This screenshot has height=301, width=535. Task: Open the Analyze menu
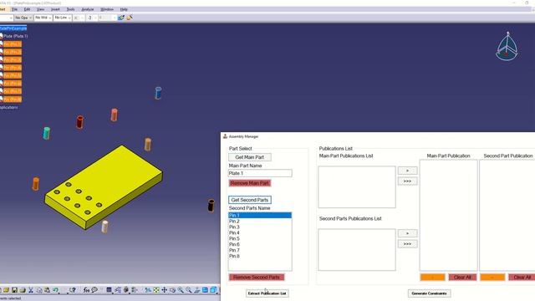87,9
